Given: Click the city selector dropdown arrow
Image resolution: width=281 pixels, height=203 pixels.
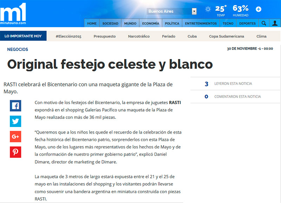Looking at the screenshot, I should [x=194, y=11].
